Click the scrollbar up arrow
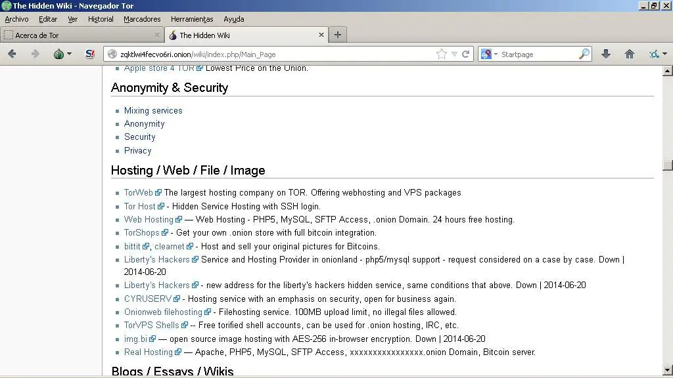 pyautogui.click(x=668, y=71)
